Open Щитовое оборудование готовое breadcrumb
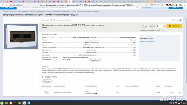The image size is (187, 105). (x=40, y=11)
